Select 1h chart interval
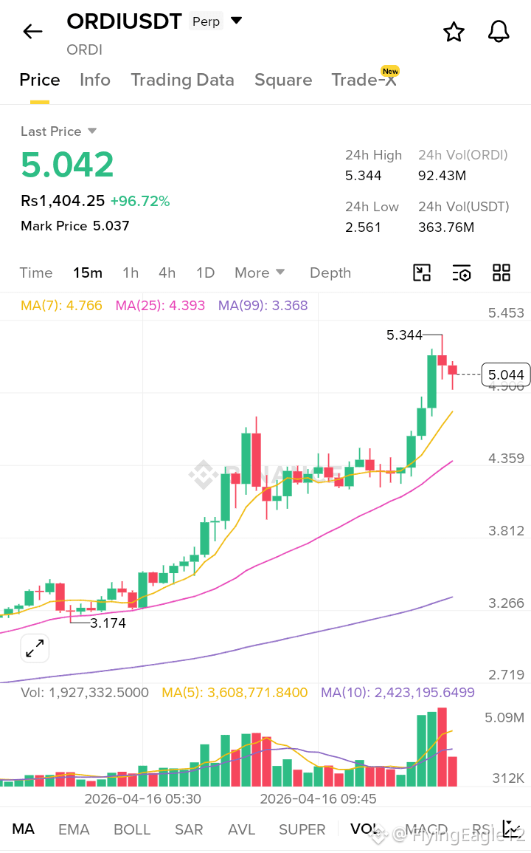 coord(131,273)
